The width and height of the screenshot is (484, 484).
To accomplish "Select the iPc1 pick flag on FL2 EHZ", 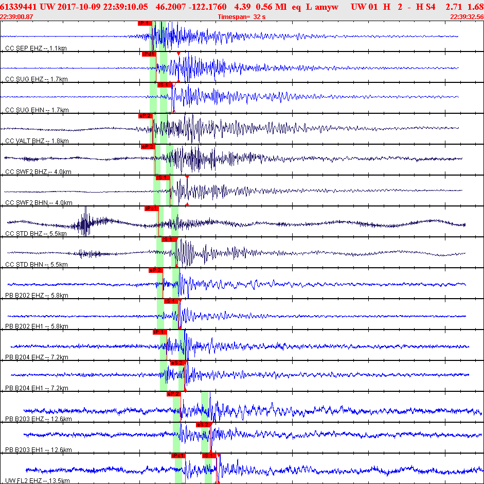I will (178, 456).
